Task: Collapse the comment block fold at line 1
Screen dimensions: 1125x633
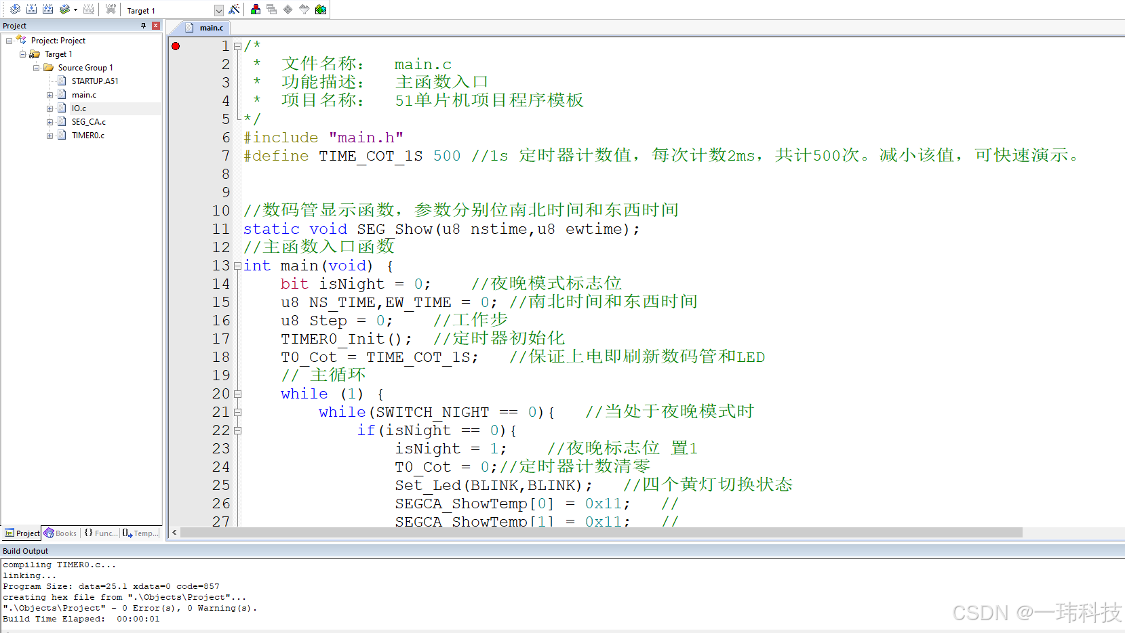Action: [237, 47]
